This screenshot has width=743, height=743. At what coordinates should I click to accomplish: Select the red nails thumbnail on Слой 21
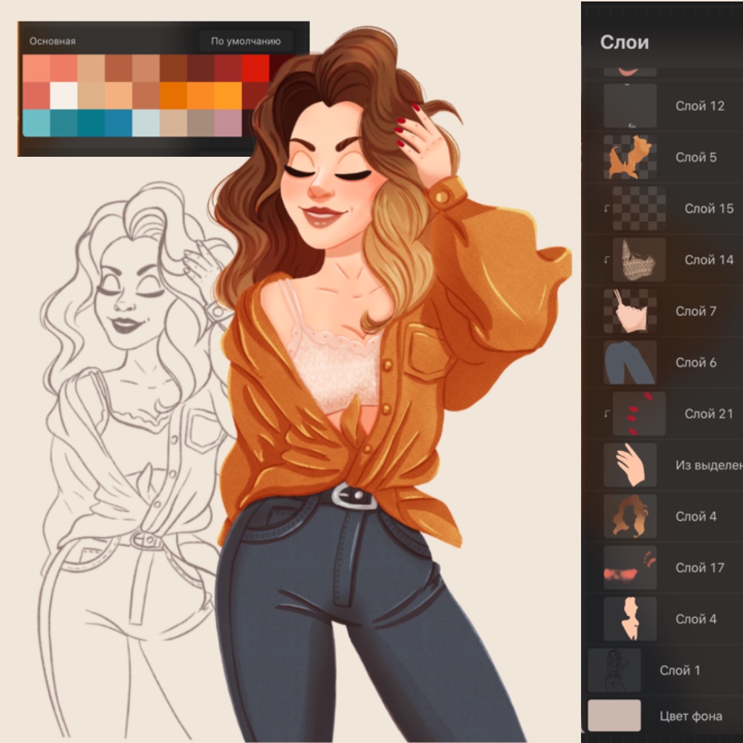pos(638,414)
